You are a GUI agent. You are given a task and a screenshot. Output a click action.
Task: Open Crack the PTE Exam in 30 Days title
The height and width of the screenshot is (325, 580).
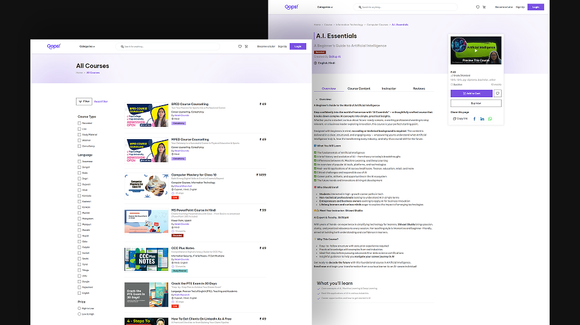click(194, 284)
